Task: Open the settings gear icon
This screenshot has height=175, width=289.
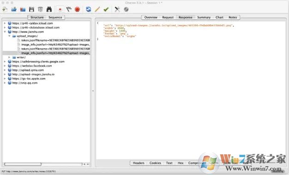Action: pyautogui.click(x=126, y=9)
